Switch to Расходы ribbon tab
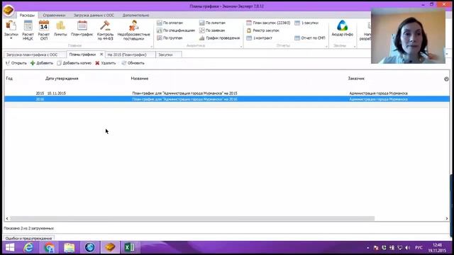 (27, 15)
